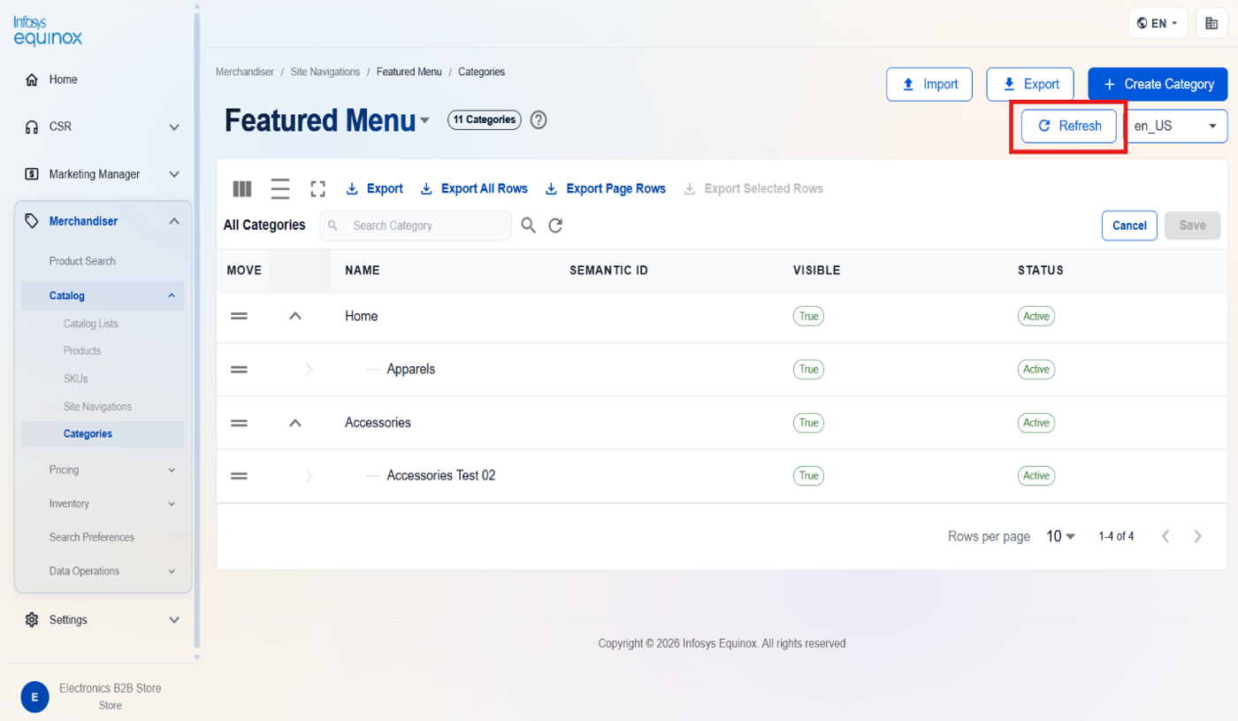Expand the Data Operations submenu
1238x721 pixels.
(x=172, y=571)
